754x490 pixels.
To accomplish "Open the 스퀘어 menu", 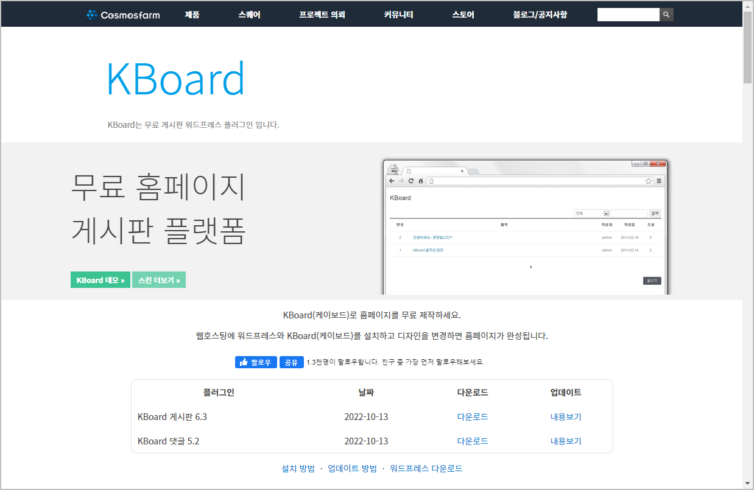I will click(x=250, y=15).
